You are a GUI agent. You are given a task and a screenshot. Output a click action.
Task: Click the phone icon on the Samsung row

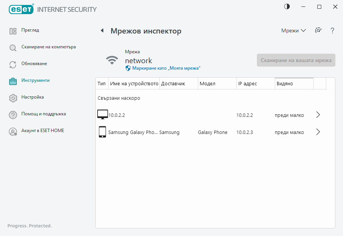(102, 132)
